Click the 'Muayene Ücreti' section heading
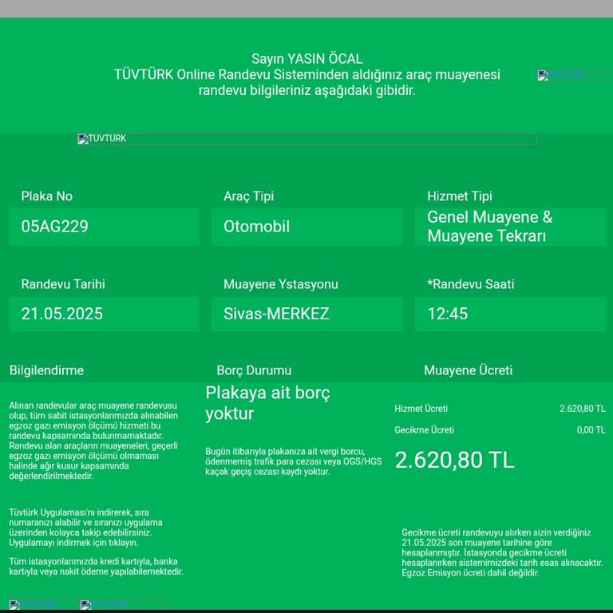This screenshot has height=613, width=613. point(469,370)
